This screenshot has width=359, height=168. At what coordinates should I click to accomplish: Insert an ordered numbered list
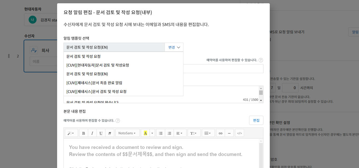coord(170,133)
